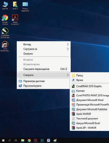Viewport: 109px width, 143px height.
Task: Expand the Вигляд submenu arrow
Action: (68, 44)
